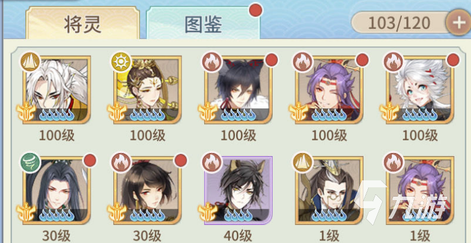
Task: Open the 图鉴 tab
Action: pyautogui.click(x=203, y=24)
